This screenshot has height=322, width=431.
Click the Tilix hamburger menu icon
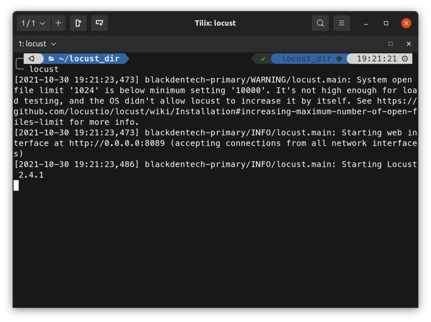click(x=341, y=23)
